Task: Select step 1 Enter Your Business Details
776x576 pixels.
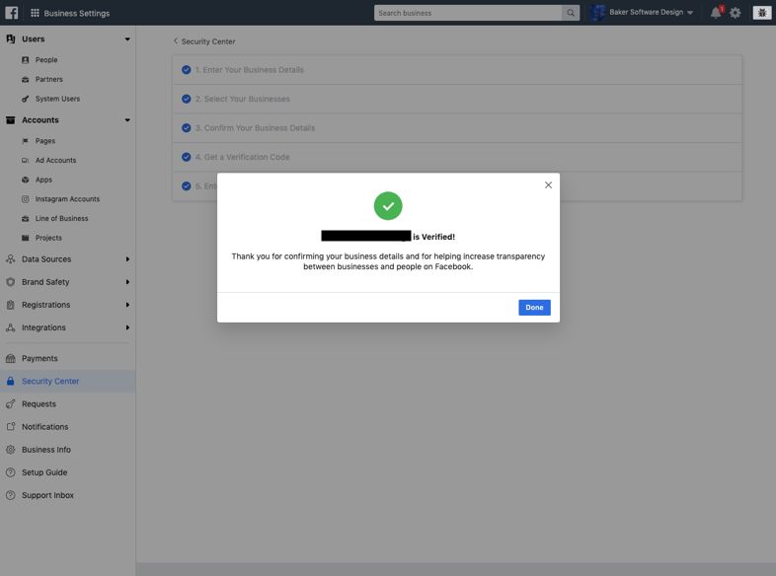Action: pos(457,70)
